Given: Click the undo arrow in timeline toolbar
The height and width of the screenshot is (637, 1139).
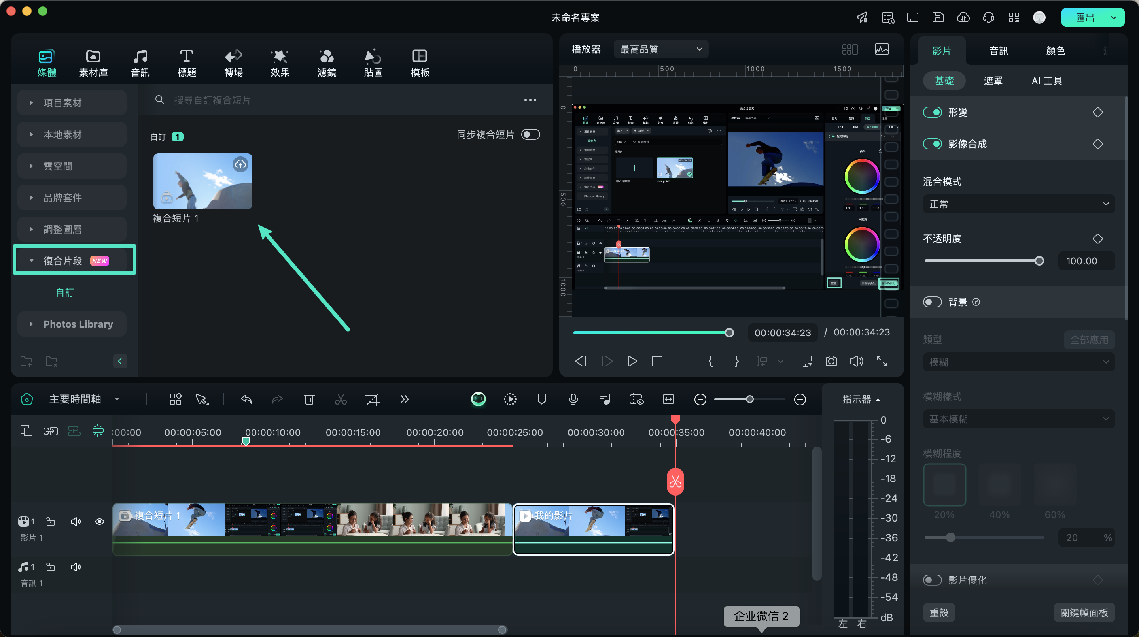Looking at the screenshot, I should [246, 400].
